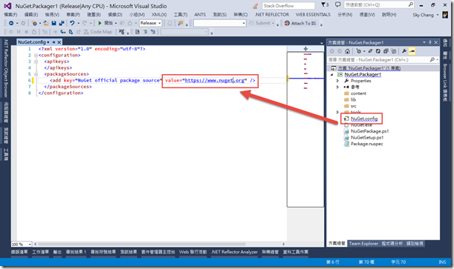Toggle Show All Files in Solution Explorer
The image size is (454, 269).
coord(394,51)
